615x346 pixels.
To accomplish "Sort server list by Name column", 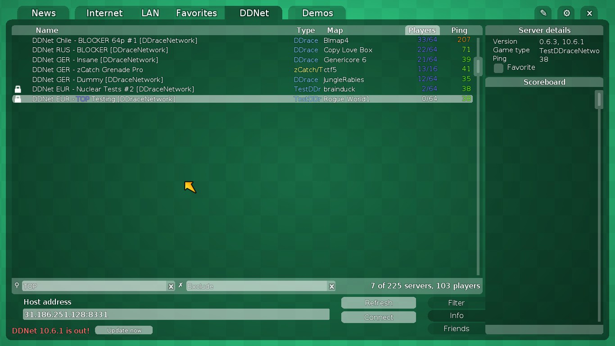I will [47, 31].
